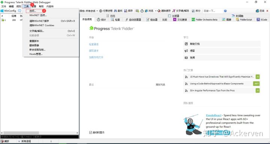Click Clear Cache (清除缓存) toolbar button
270x144 pixels.
164,11
